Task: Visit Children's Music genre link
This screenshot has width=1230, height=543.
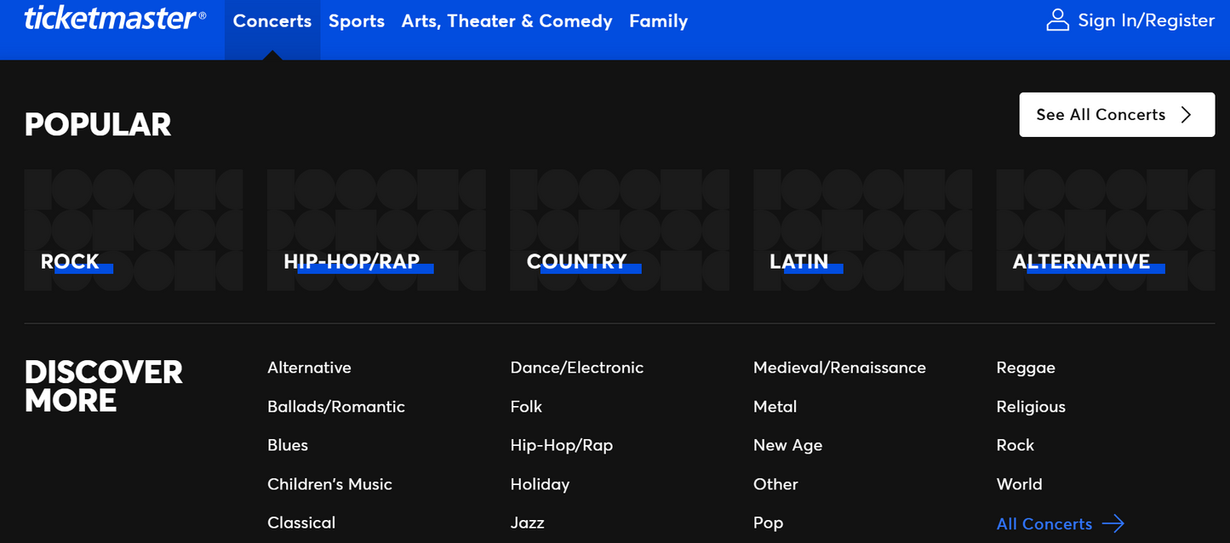Action: click(x=329, y=484)
